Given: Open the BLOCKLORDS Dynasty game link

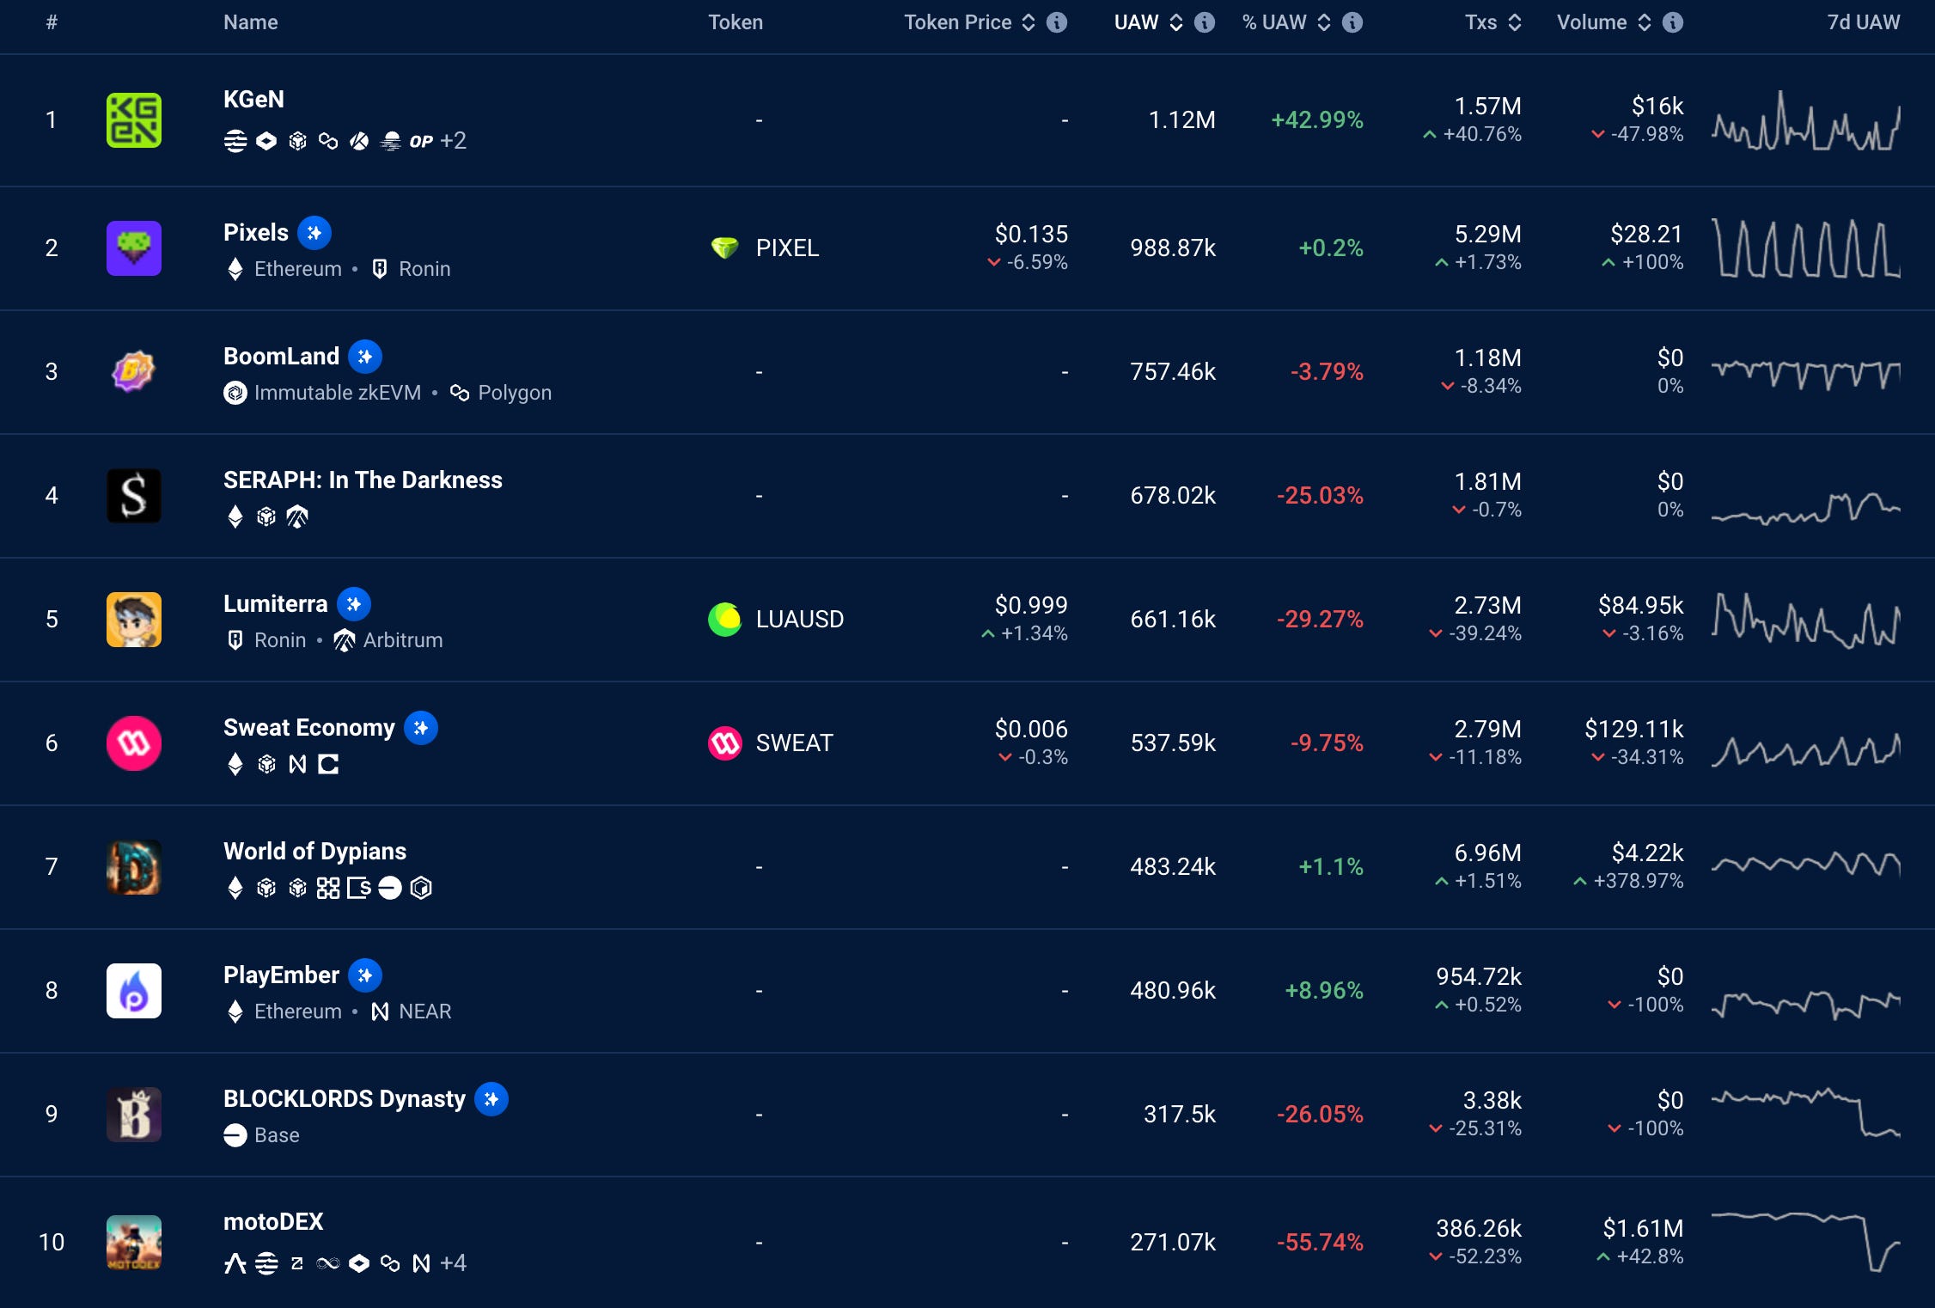Looking at the screenshot, I should pyautogui.click(x=344, y=1098).
